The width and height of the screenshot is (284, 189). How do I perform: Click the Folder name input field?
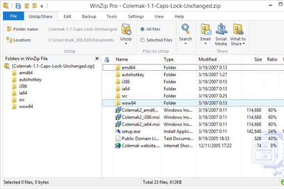click(x=83, y=29)
